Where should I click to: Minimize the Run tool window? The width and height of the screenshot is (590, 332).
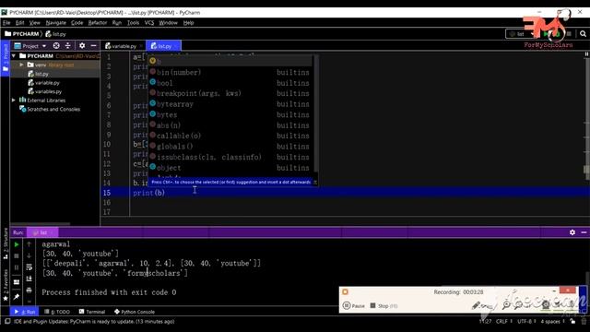(x=584, y=232)
